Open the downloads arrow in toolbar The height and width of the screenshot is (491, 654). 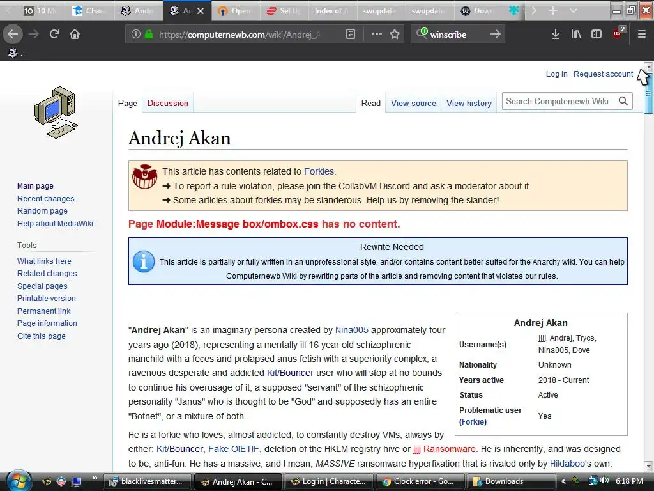(x=555, y=35)
